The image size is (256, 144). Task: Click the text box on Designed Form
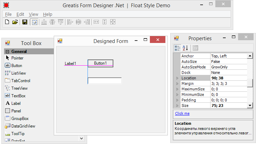[x=105, y=81]
